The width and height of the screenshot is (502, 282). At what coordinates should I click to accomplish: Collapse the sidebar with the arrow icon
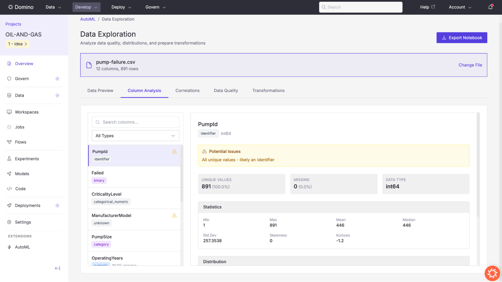pos(57,268)
